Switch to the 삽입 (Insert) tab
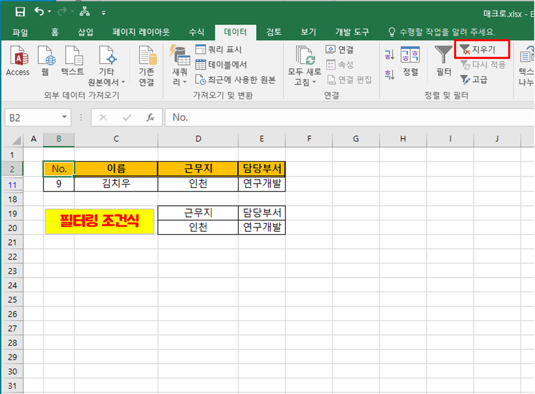Viewport: 535px width, 394px height. click(85, 33)
